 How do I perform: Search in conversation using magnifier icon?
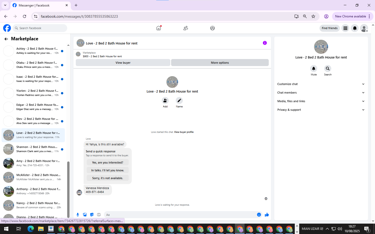coord(328,69)
